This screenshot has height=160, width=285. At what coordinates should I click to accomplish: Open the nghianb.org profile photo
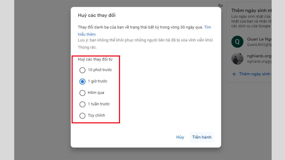(237, 58)
